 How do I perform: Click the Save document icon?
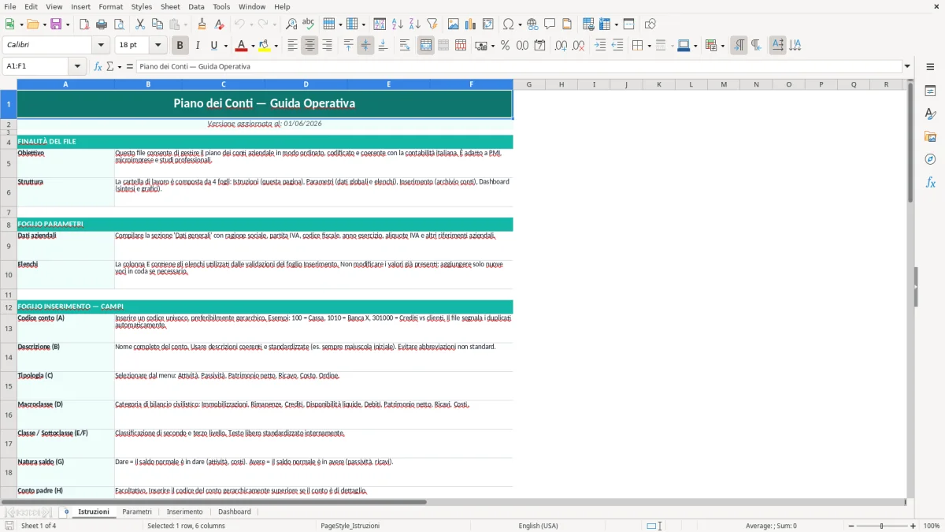56,24
